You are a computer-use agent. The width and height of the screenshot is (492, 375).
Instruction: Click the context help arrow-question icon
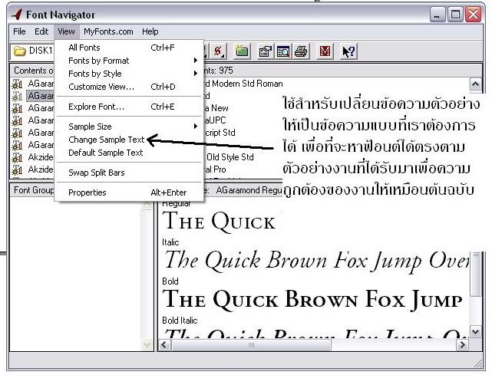[348, 51]
